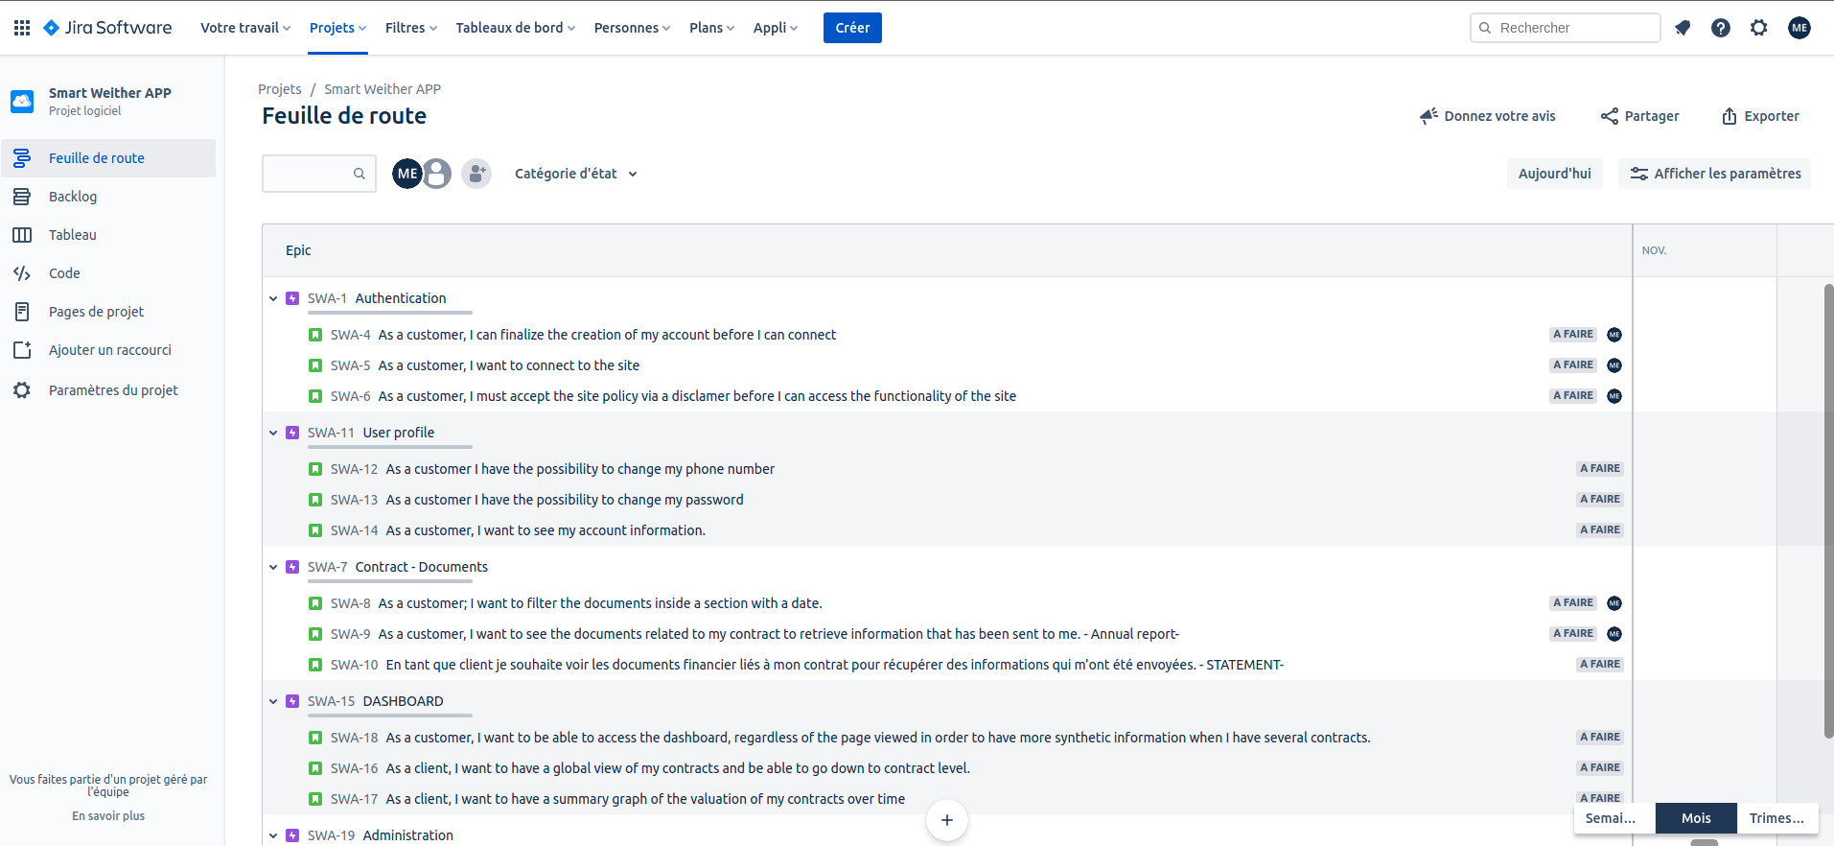Click the En savoir plus link
1834x846 pixels.
(x=108, y=816)
